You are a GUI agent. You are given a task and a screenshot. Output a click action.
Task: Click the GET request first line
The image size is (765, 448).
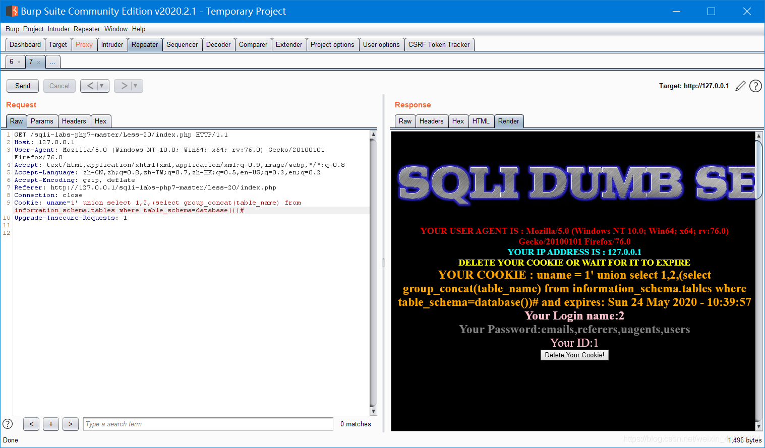[121, 135]
